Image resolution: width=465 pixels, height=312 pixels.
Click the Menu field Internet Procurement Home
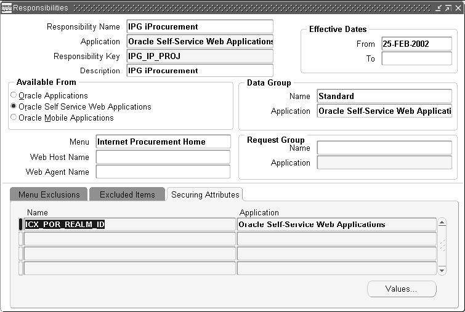(163, 142)
